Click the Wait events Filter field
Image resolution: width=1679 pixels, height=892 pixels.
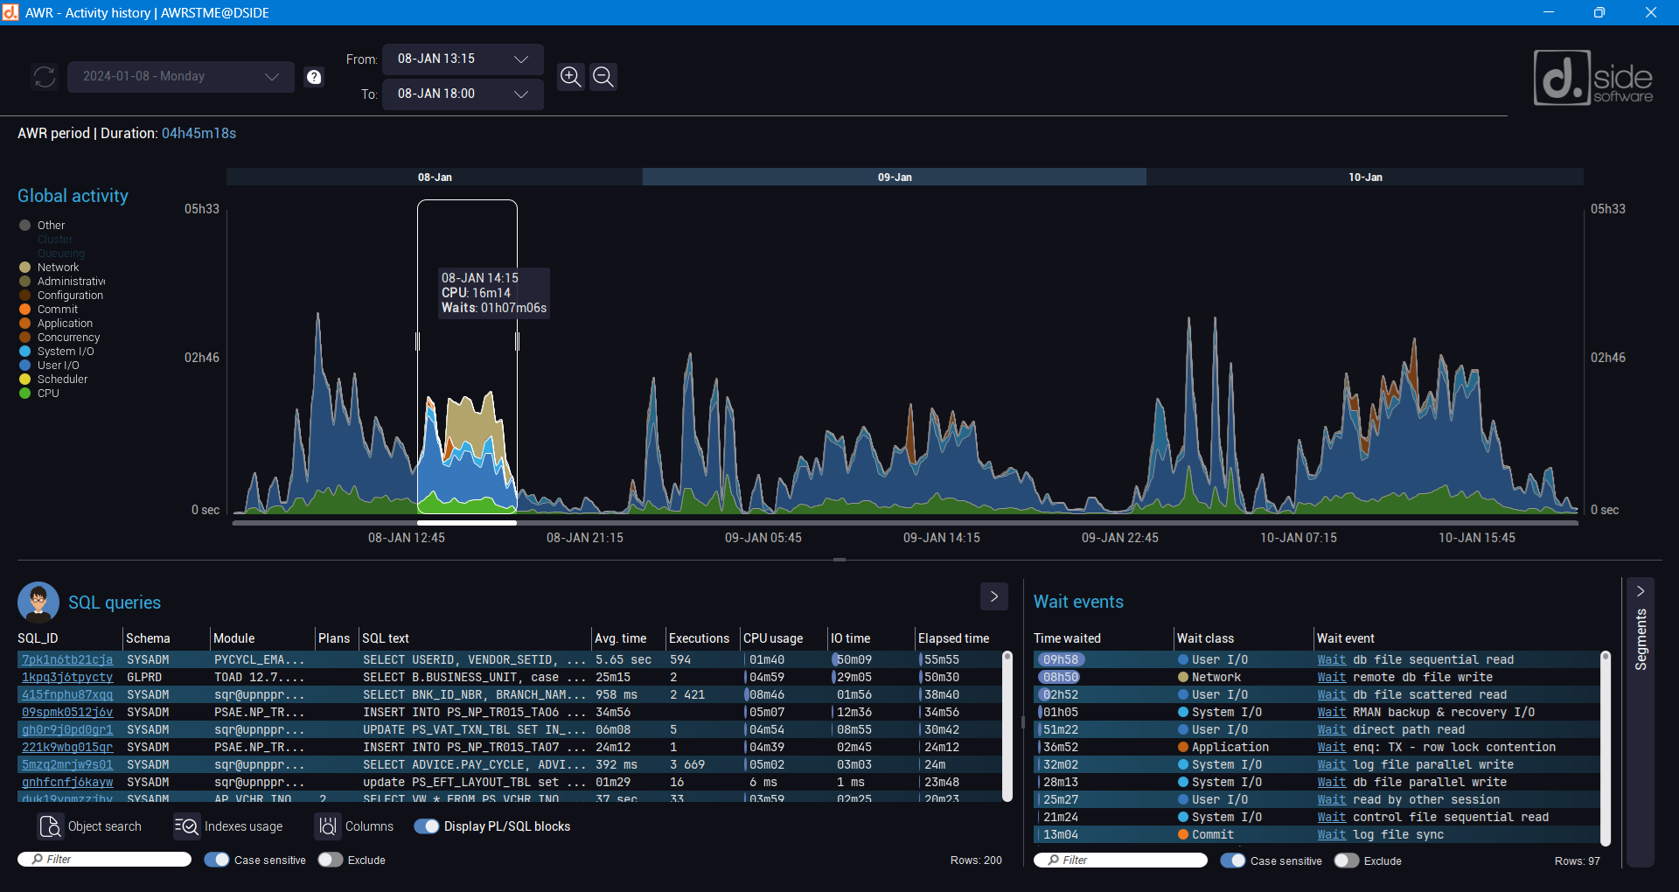(1120, 861)
